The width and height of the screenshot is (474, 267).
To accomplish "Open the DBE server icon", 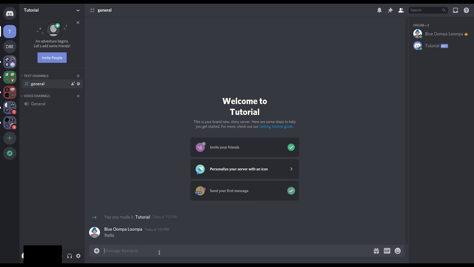I will point(10,47).
